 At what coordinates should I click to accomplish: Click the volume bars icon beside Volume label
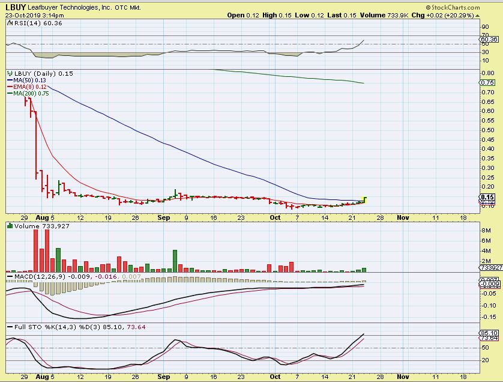coord(10,226)
